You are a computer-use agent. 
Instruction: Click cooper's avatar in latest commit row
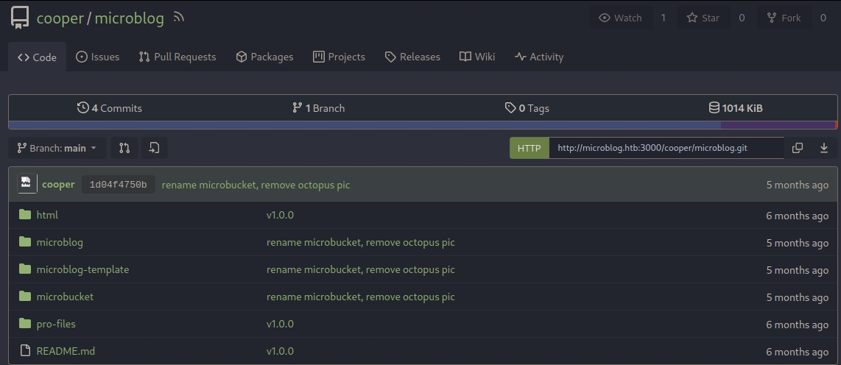(x=27, y=184)
